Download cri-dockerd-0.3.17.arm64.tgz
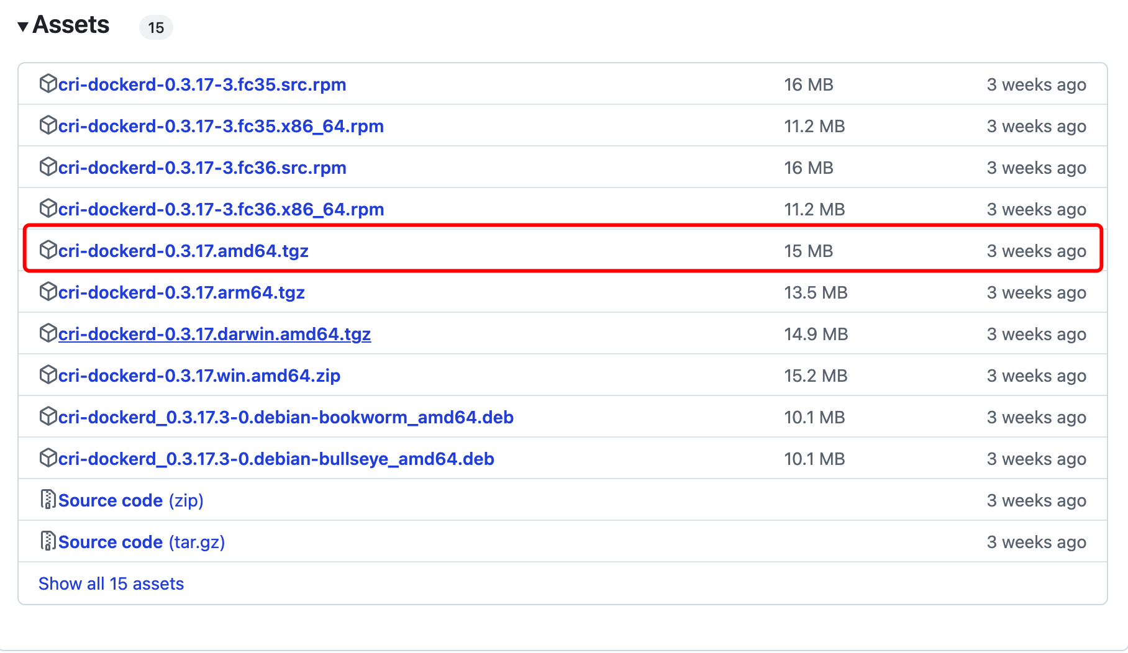Viewport: 1128px width, 653px height. (181, 292)
